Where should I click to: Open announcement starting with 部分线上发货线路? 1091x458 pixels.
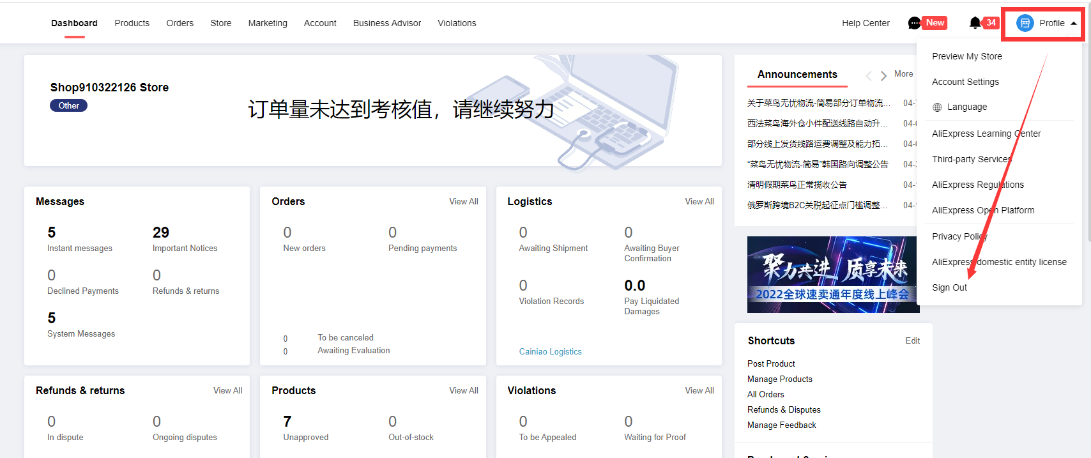click(x=818, y=144)
